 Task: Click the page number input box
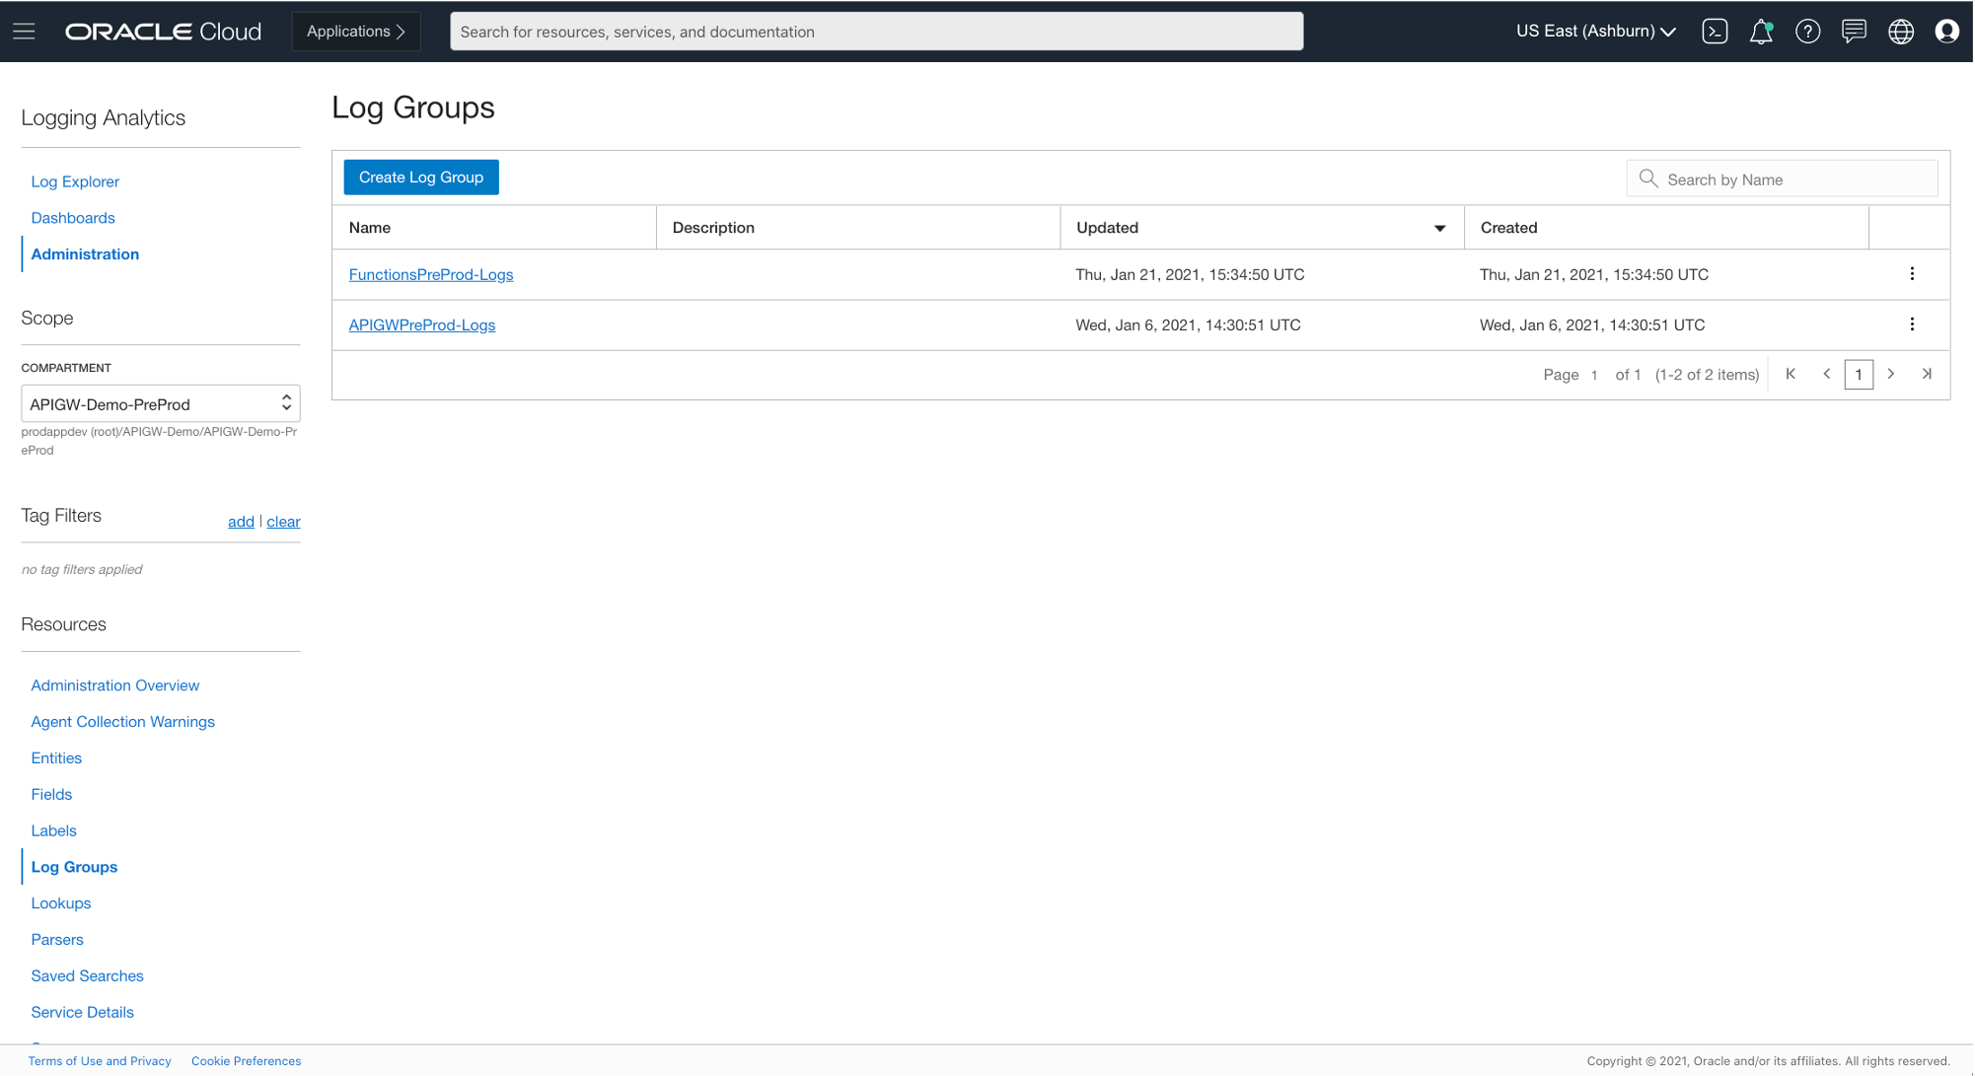(x=1859, y=374)
